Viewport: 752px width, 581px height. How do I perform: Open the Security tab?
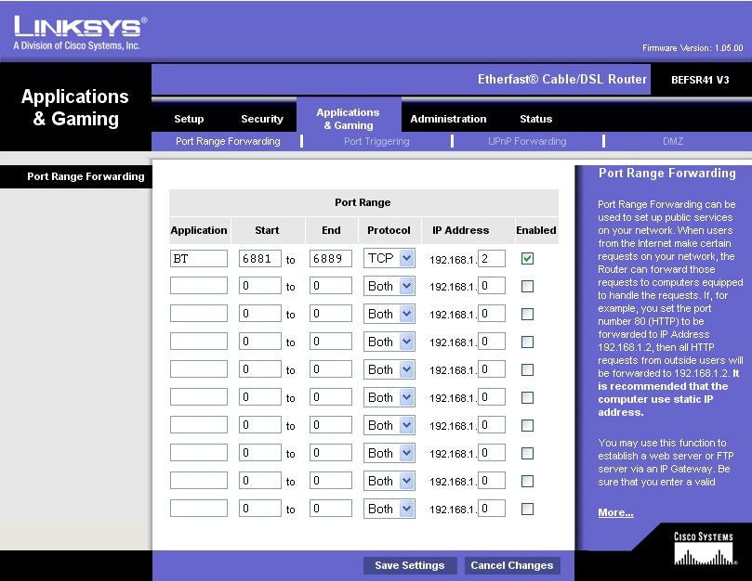[x=262, y=119]
